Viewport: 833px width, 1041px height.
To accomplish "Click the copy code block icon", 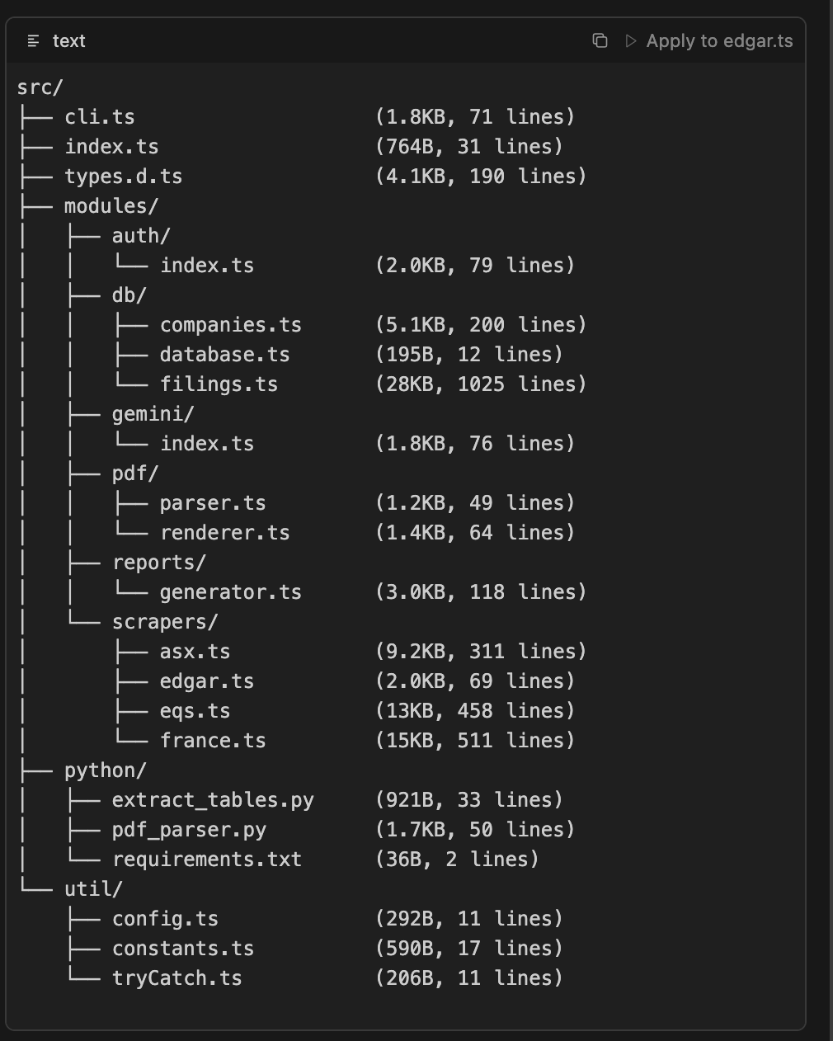I will pos(600,40).
